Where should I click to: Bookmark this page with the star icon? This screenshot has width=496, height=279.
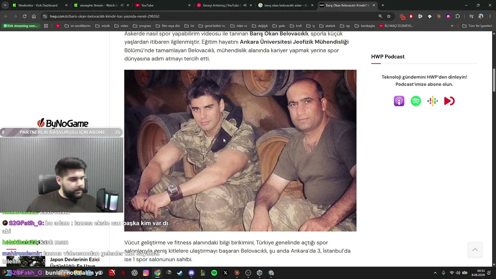coord(389,16)
